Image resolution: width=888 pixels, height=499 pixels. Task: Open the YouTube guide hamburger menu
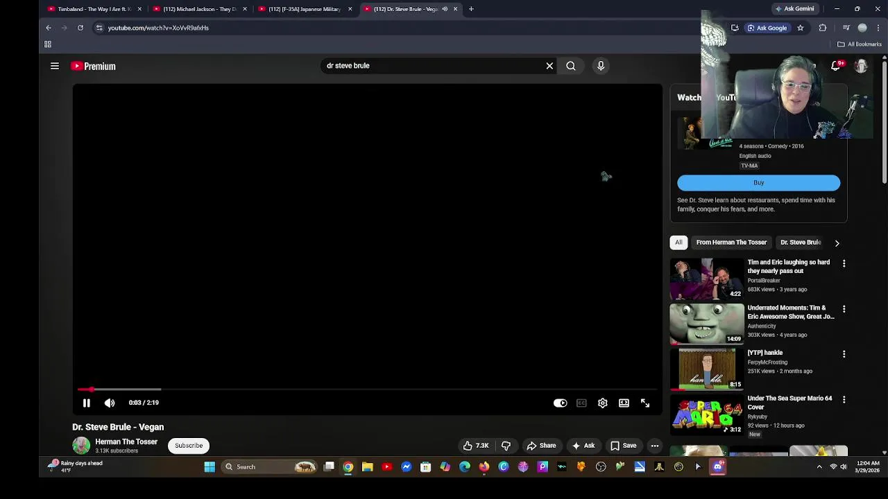click(x=55, y=66)
